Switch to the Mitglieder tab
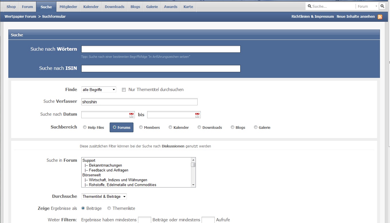Image resolution: width=390 pixels, height=223 pixels. pyautogui.click(x=68, y=7)
